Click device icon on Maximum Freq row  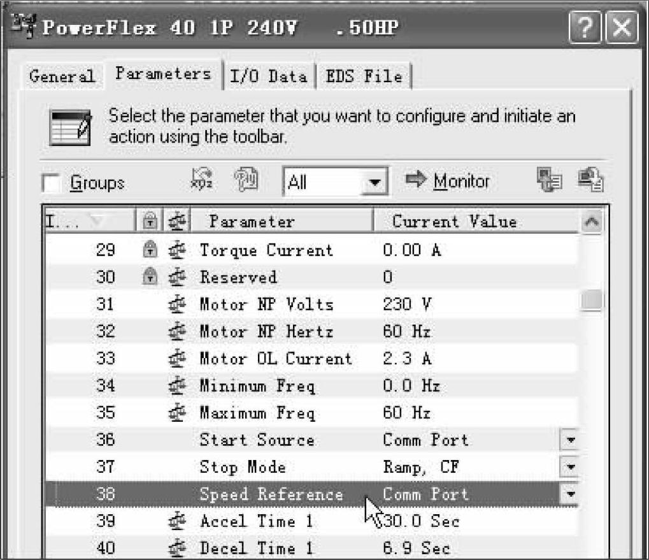click(x=177, y=413)
